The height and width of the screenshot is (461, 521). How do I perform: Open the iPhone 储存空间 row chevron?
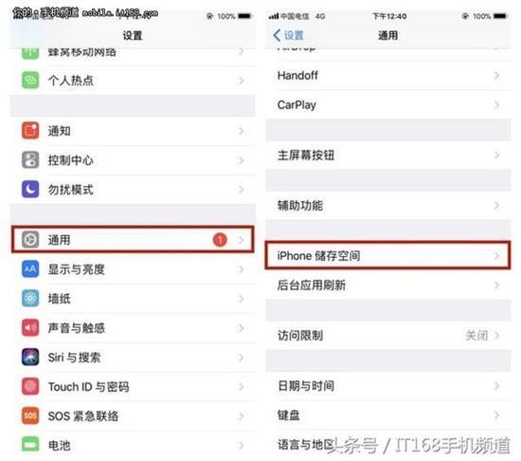(496, 255)
